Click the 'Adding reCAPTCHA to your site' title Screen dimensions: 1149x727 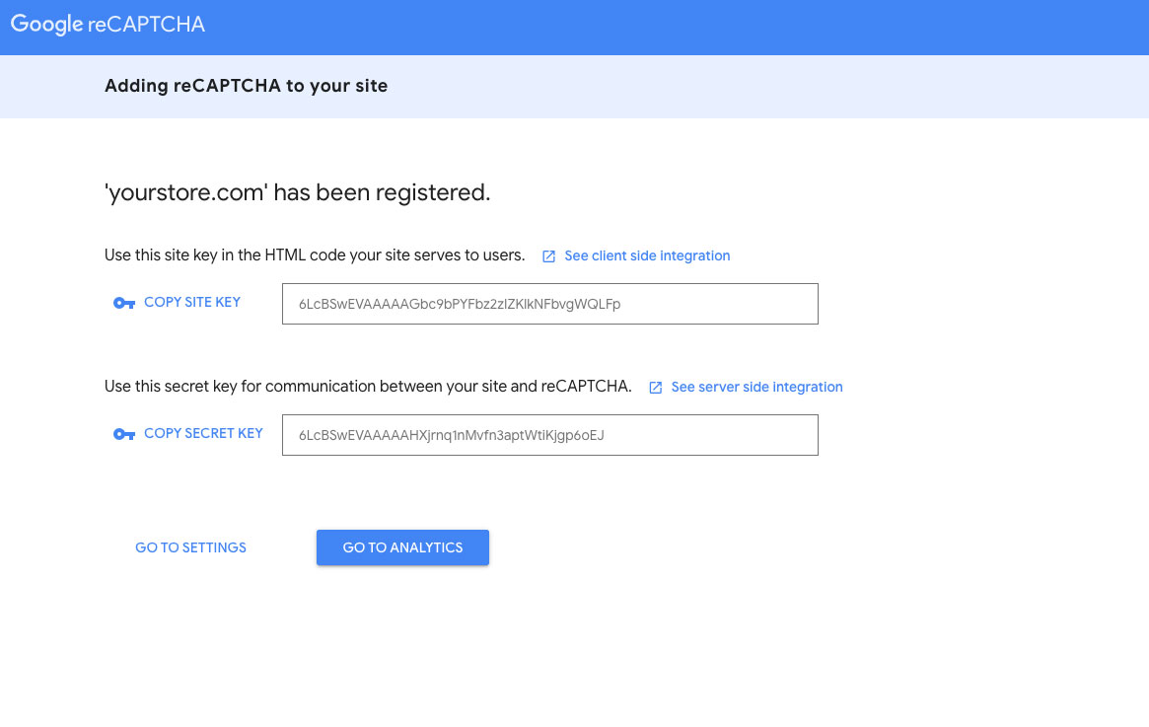[x=246, y=86]
